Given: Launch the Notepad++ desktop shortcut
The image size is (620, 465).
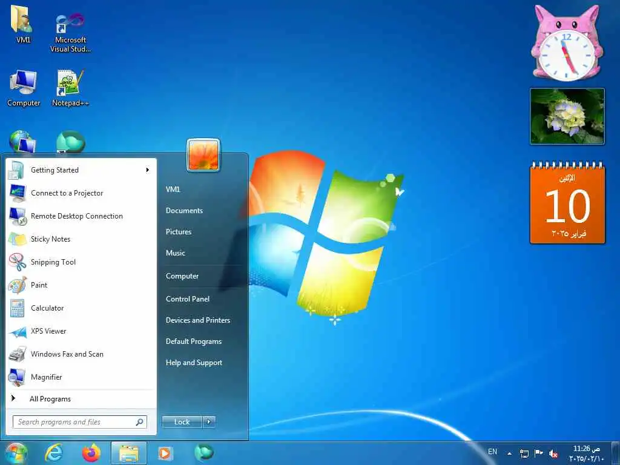Looking at the screenshot, I should pos(70,88).
